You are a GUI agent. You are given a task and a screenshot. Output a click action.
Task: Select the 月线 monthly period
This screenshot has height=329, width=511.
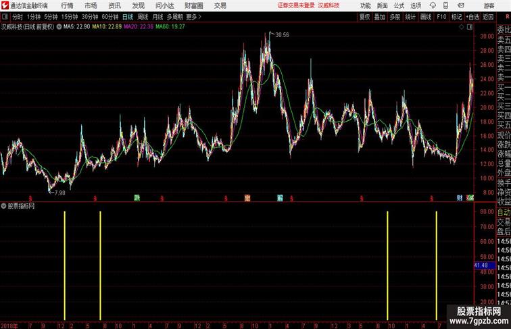(x=157, y=17)
